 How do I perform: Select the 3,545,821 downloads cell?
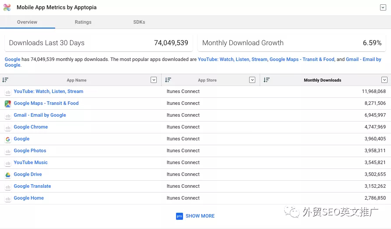(375, 162)
